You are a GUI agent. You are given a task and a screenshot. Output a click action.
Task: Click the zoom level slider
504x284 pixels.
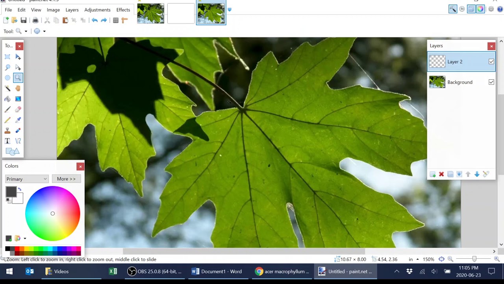coord(474,259)
